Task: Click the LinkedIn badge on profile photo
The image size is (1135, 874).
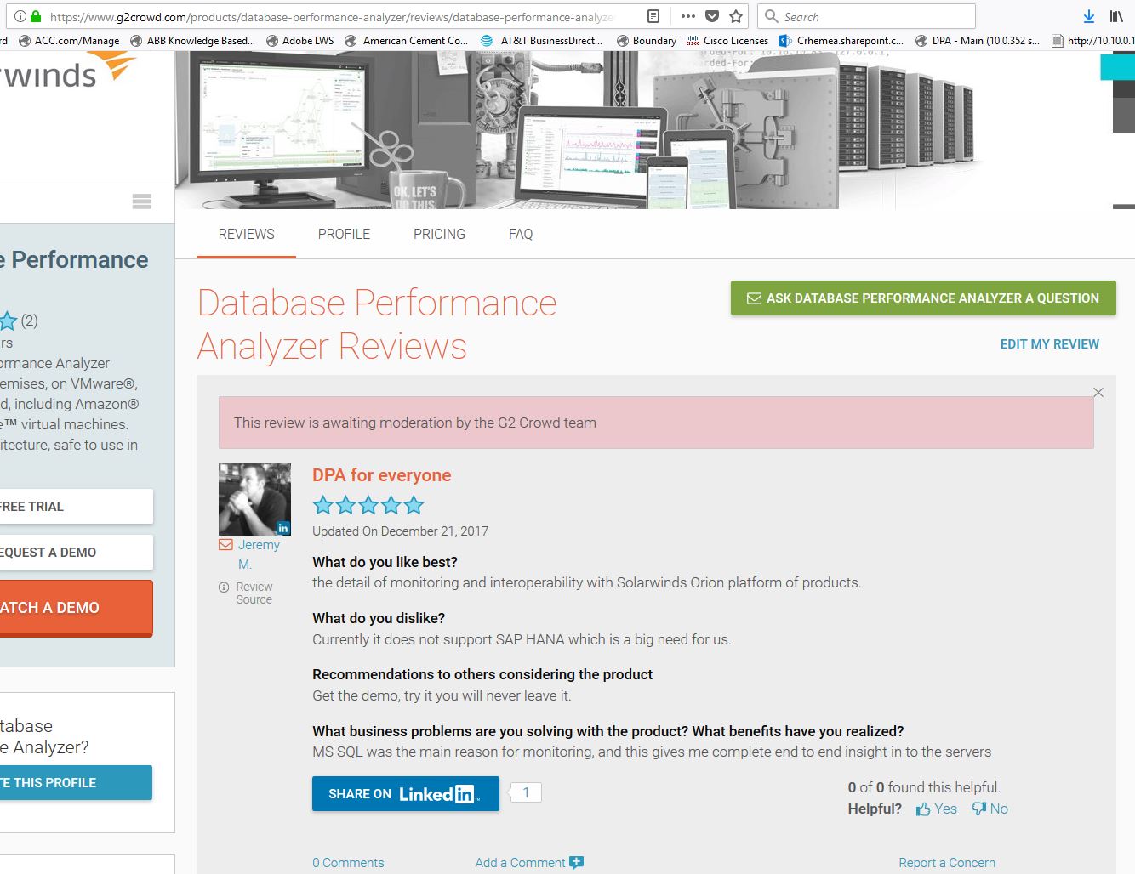Action: [283, 528]
